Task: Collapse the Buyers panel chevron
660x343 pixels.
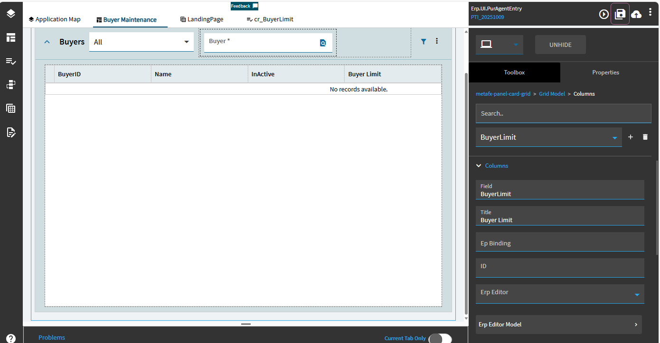Action: coord(47,42)
